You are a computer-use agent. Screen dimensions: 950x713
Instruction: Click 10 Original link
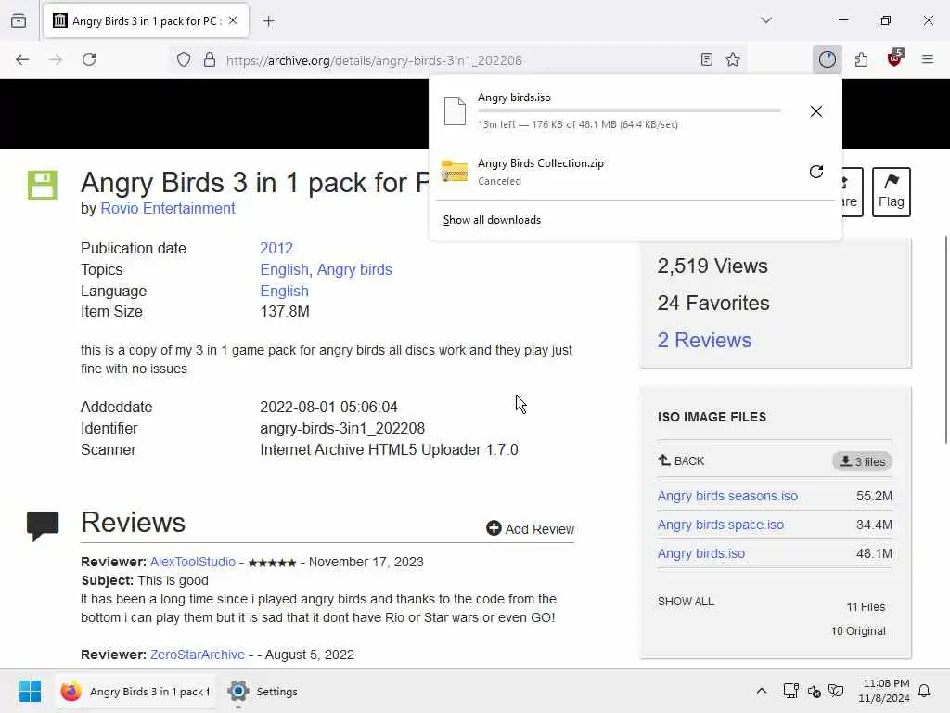pyautogui.click(x=858, y=631)
